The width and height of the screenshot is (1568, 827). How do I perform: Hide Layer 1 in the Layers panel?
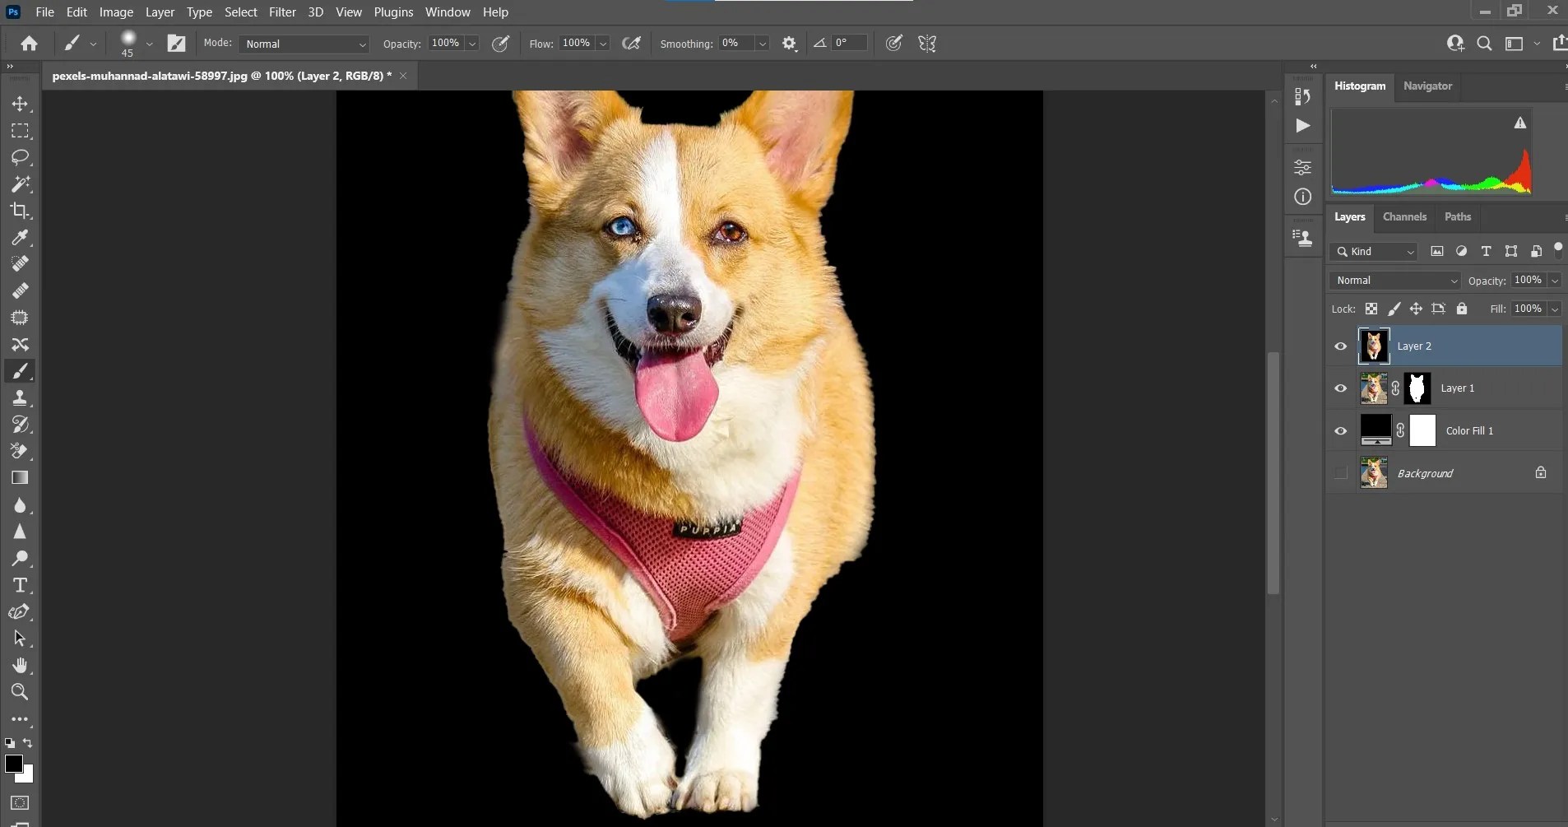coord(1339,388)
